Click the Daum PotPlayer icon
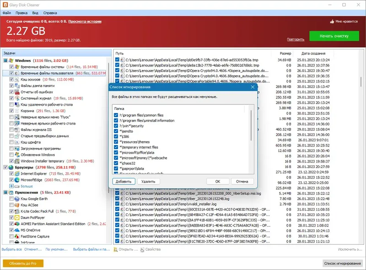The height and width of the screenshot is (270, 366). pyautogui.click(x=17, y=217)
